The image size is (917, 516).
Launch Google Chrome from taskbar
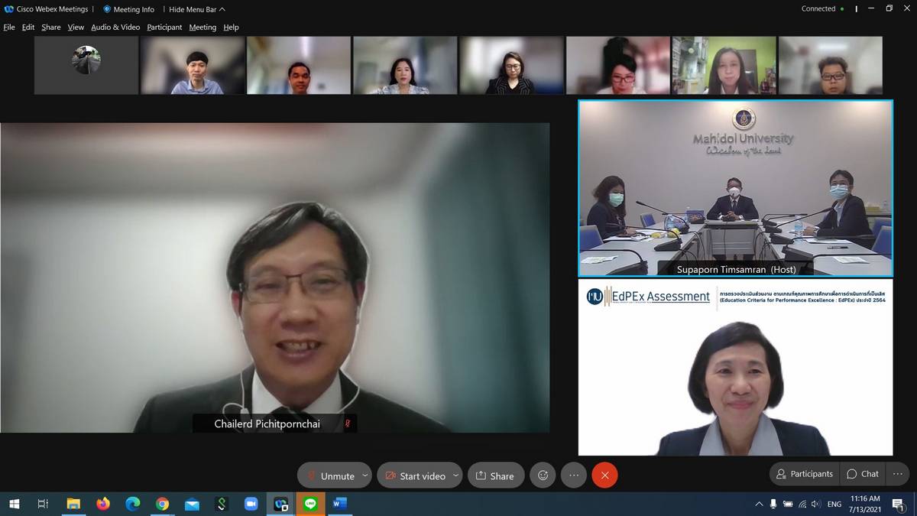pos(162,504)
